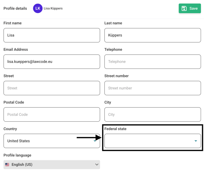Expand the Federal state dropdown arrow
The image size is (204, 172).
click(195, 141)
